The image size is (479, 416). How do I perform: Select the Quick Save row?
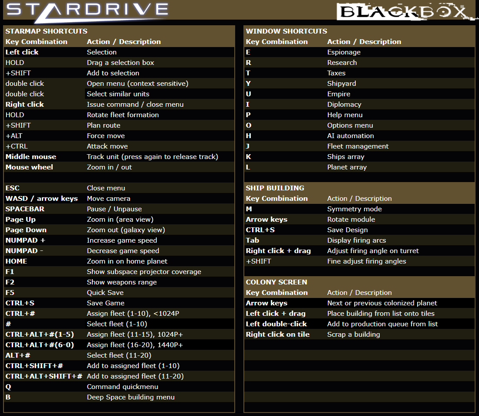coord(119,293)
